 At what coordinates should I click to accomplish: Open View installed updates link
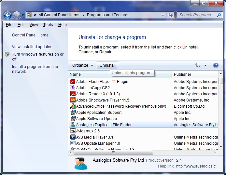coord(32,47)
